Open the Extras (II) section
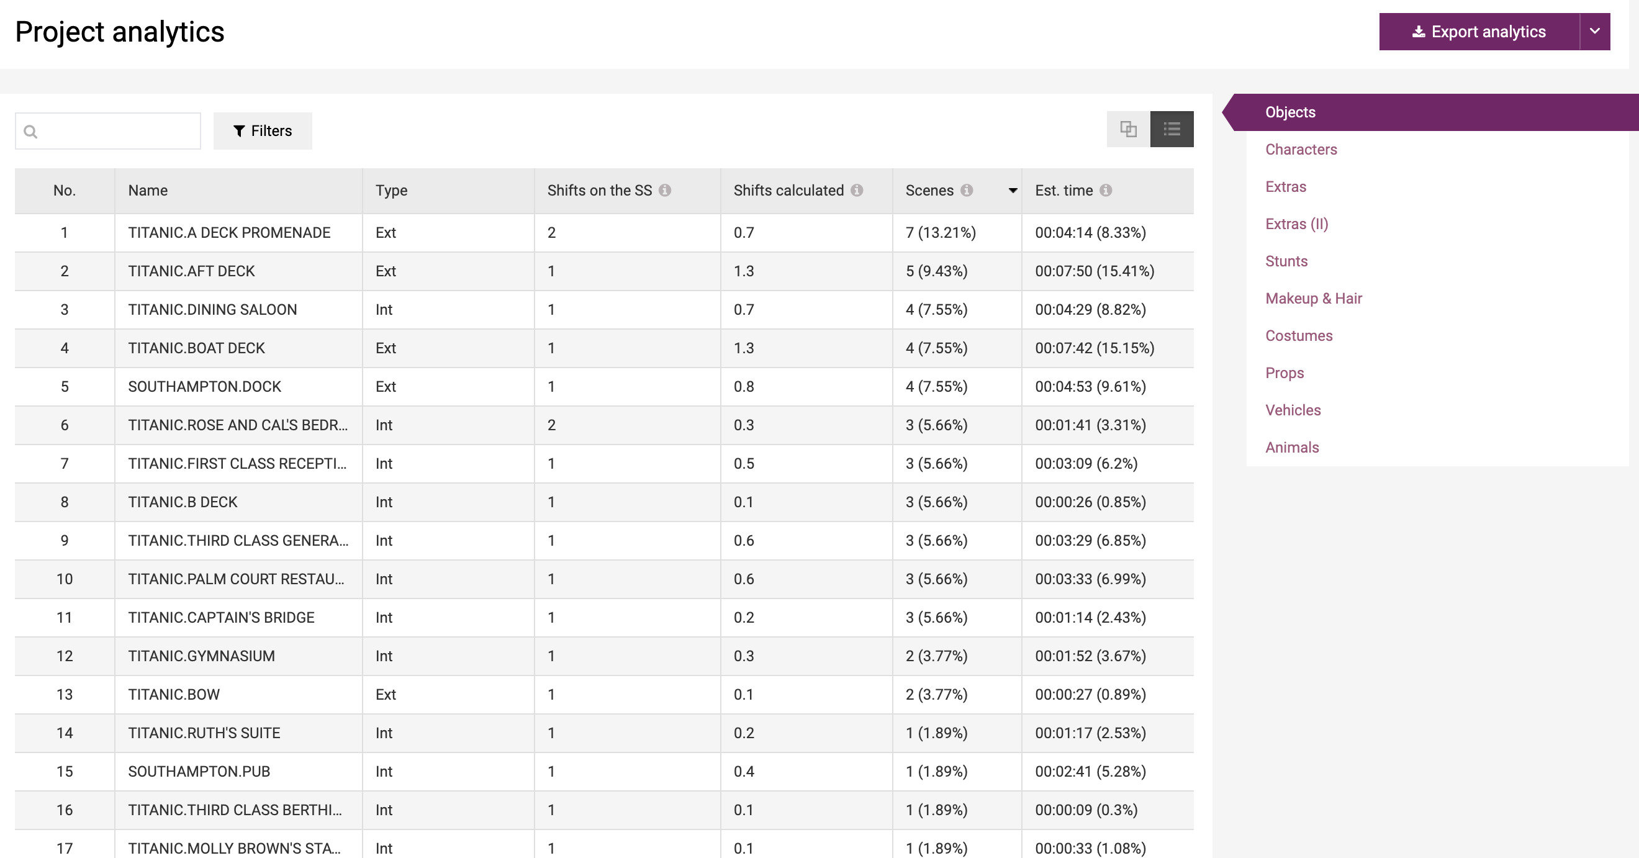Screen dimensions: 1639x858 [1297, 224]
